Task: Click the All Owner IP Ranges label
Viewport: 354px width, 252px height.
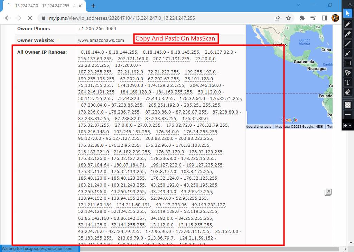Action: (42, 52)
